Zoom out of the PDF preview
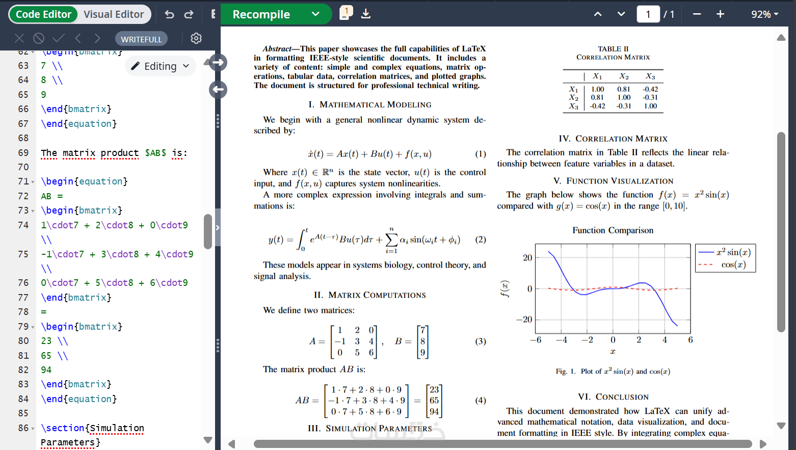Viewport: 796px width, 450px height. click(x=697, y=14)
